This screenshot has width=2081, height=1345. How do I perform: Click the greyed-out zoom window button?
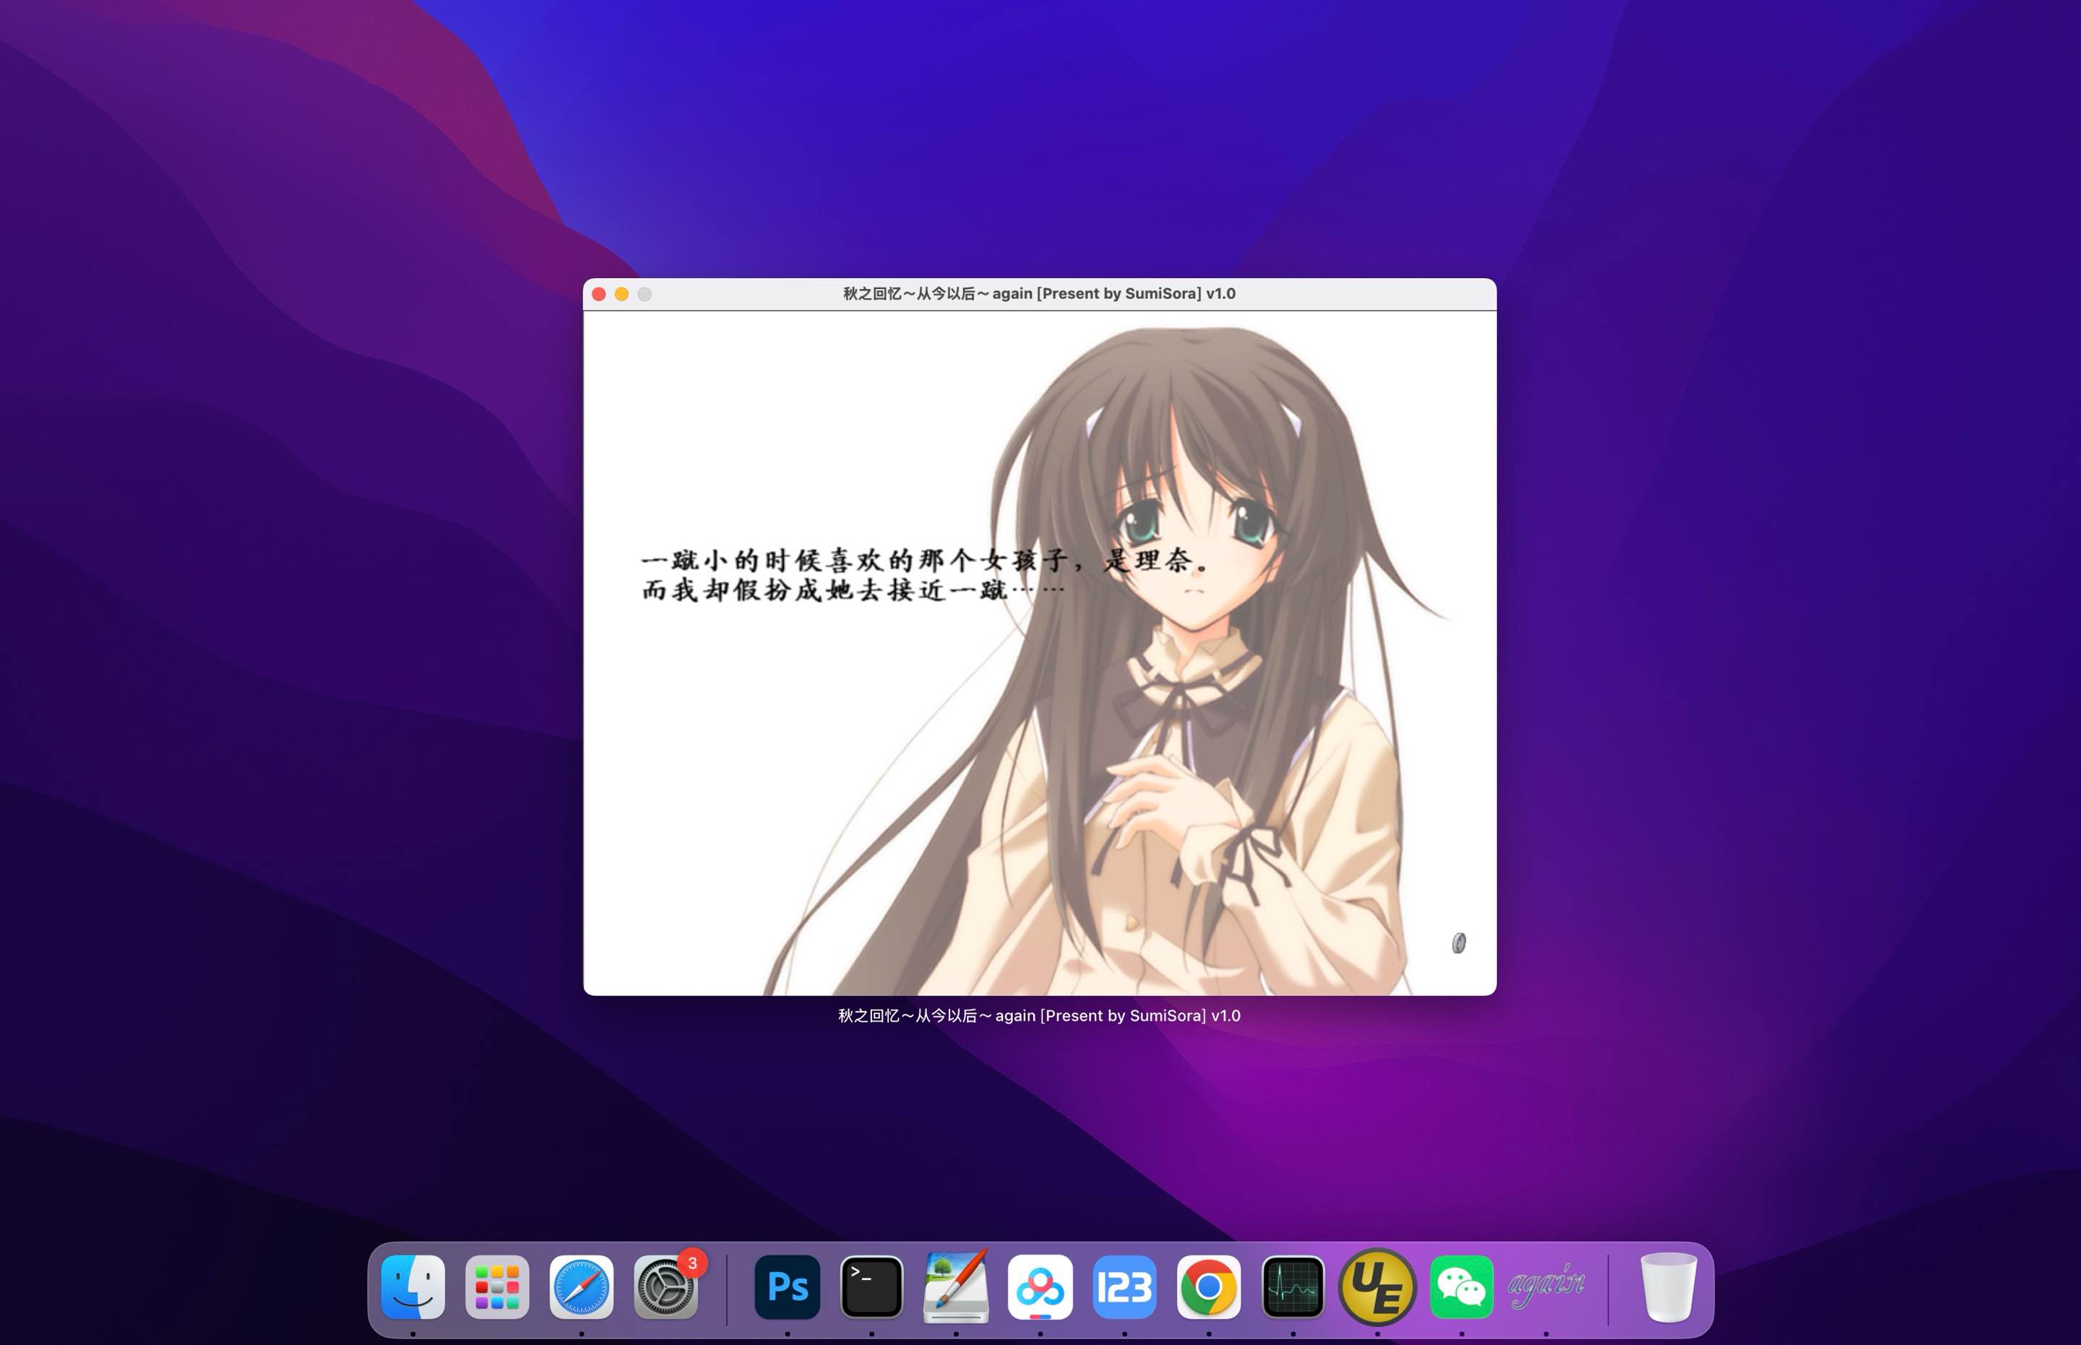click(644, 294)
